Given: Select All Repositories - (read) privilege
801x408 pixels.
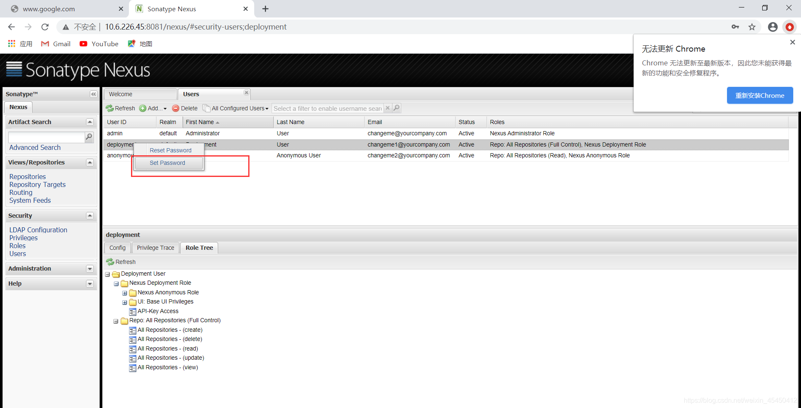Looking at the screenshot, I should (x=168, y=348).
